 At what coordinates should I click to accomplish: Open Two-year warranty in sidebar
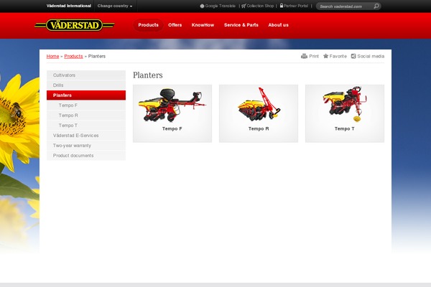click(86, 146)
